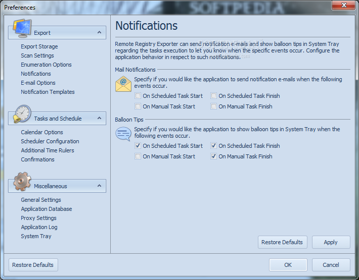
Task: Open Enumeration Options page
Action: tap(46, 65)
